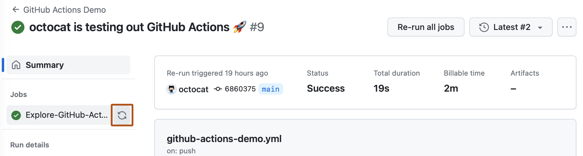Click the green check icon on the Explore-GitHub-Actions job
The image size is (583, 156).
[16, 115]
